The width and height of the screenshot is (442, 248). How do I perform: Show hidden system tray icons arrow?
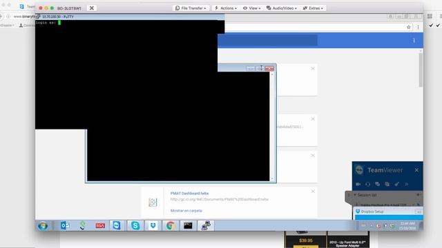[x=372, y=226]
